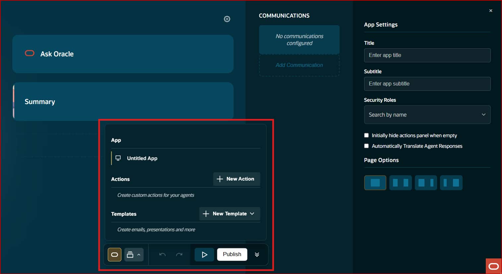Click the red Oracle icon in Ask Oracle
Image resolution: width=502 pixels, height=274 pixels.
point(29,53)
